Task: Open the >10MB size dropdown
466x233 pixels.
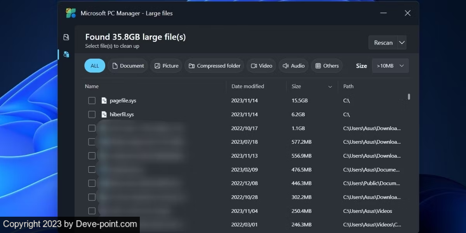Action: [390, 66]
